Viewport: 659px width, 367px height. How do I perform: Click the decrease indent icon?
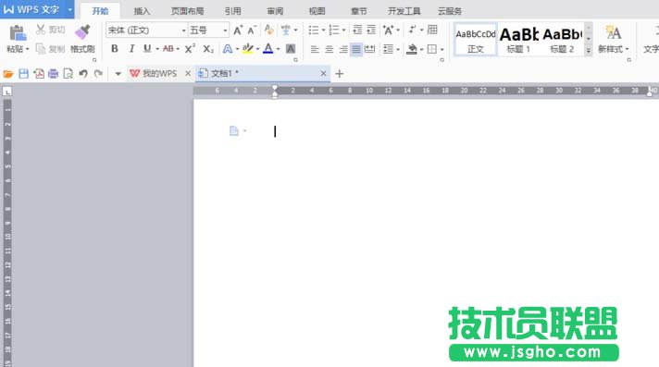(x=357, y=30)
